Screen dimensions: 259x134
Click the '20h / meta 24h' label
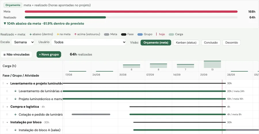(236, 91)
